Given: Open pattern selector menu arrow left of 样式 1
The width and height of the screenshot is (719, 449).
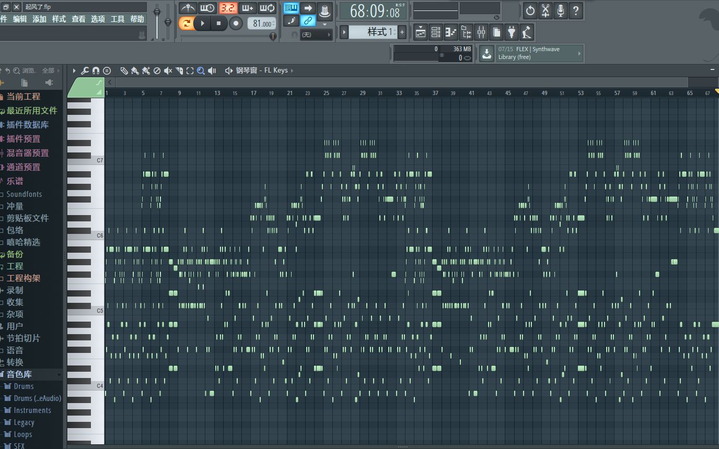Looking at the screenshot, I should 344,32.
